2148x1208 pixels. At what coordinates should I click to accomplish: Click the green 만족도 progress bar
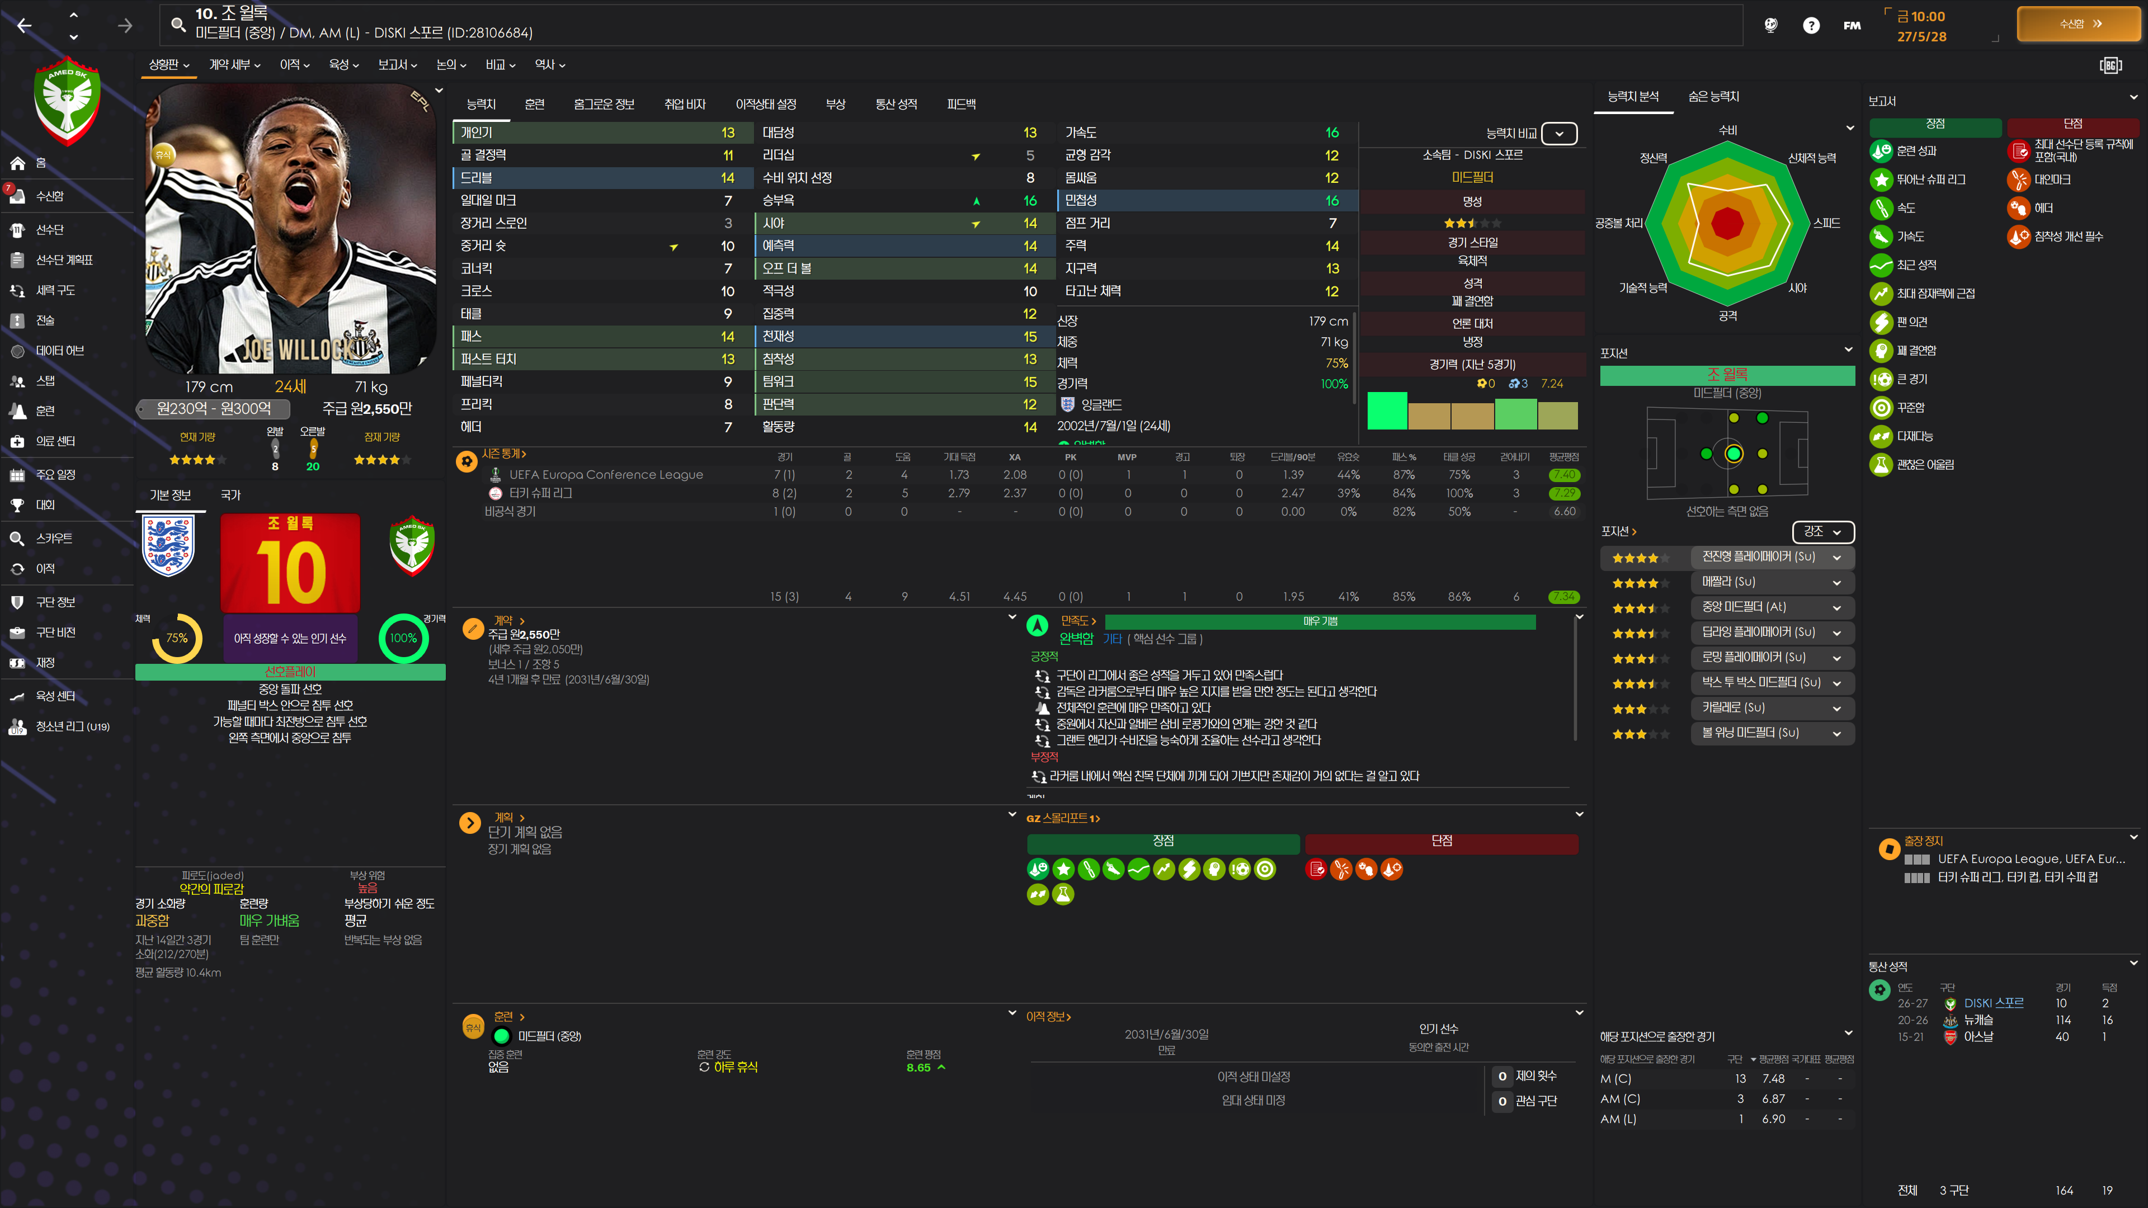coord(1319,621)
